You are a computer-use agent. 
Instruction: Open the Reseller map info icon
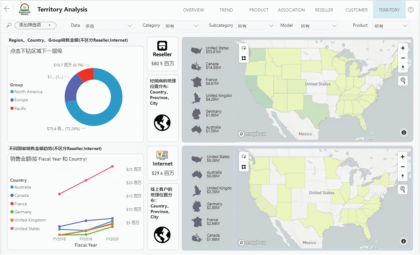[x=404, y=133]
